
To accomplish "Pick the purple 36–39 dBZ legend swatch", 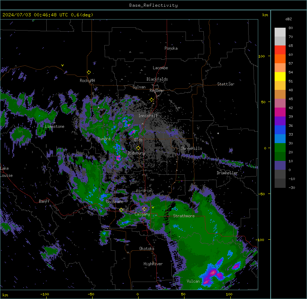I will pyautogui.click(x=280, y=121).
